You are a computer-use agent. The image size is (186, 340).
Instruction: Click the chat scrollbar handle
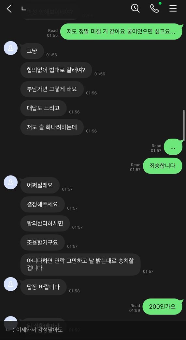pyautogui.click(x=184, y=126)
